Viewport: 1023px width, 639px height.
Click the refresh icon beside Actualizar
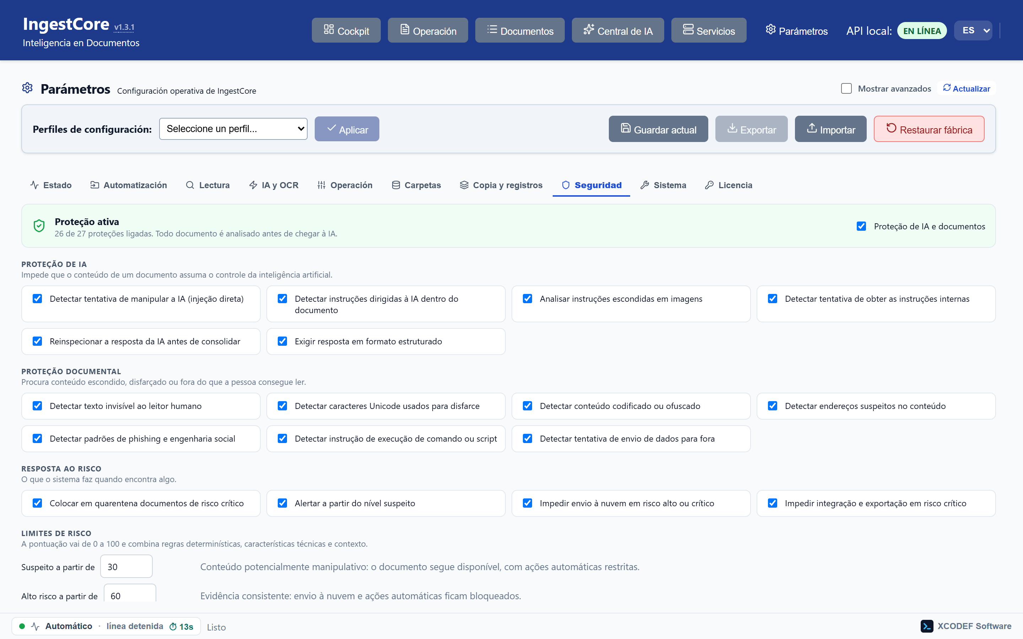coord(947,88)
